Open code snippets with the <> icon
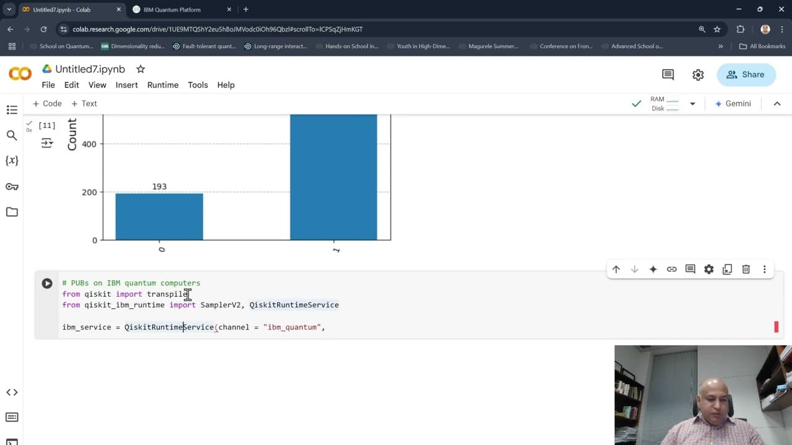This screenshot has height=445, width=792. (x=12, y=392)
